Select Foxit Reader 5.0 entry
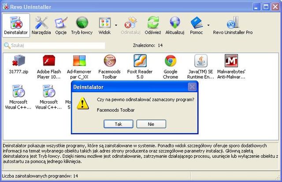This screenshot has width=282, height=182. (140, 67)
